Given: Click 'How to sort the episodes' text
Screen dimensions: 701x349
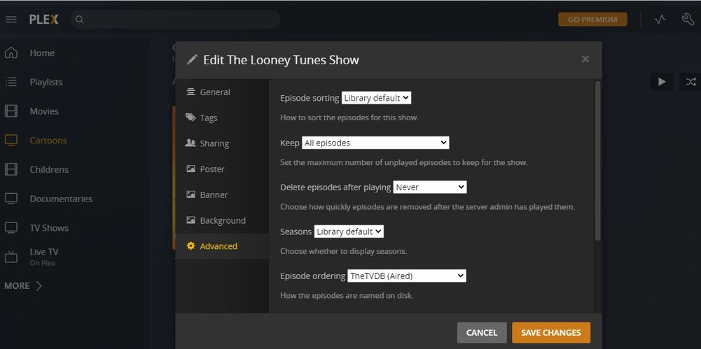Looking at the screenshot, I should pos(349,117).
